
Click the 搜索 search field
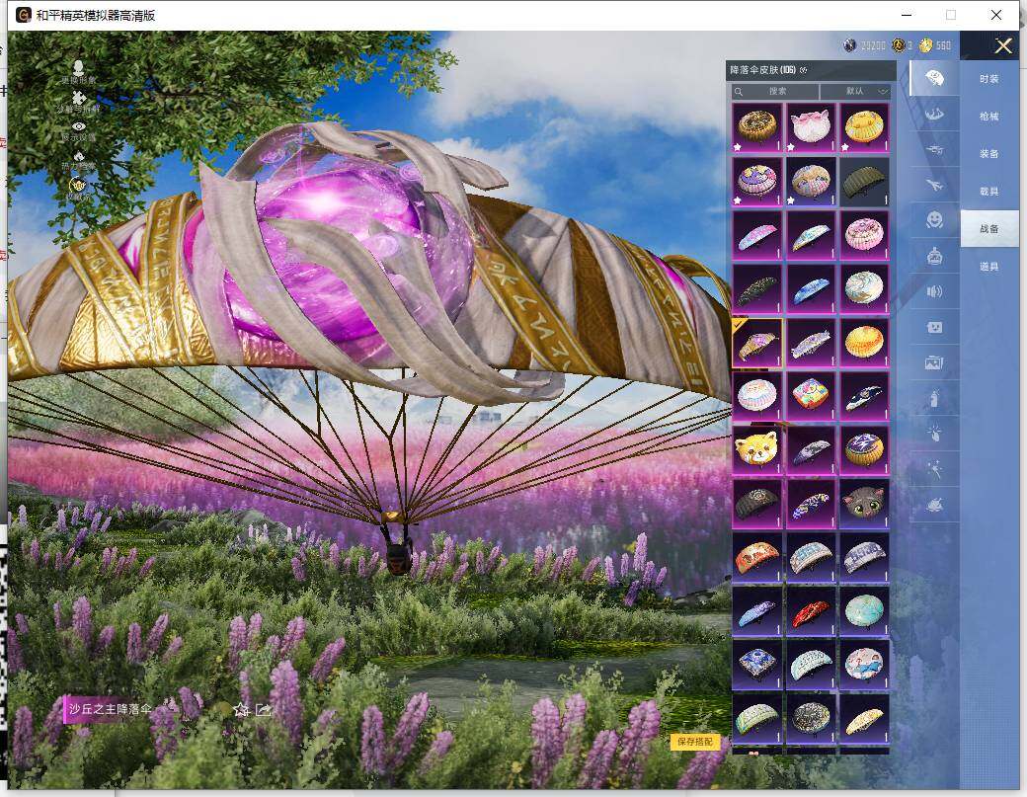tap(776, 91)
